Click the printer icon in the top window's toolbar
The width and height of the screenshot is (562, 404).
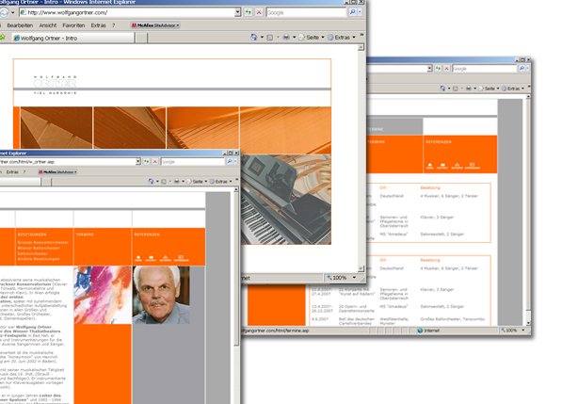286,37
